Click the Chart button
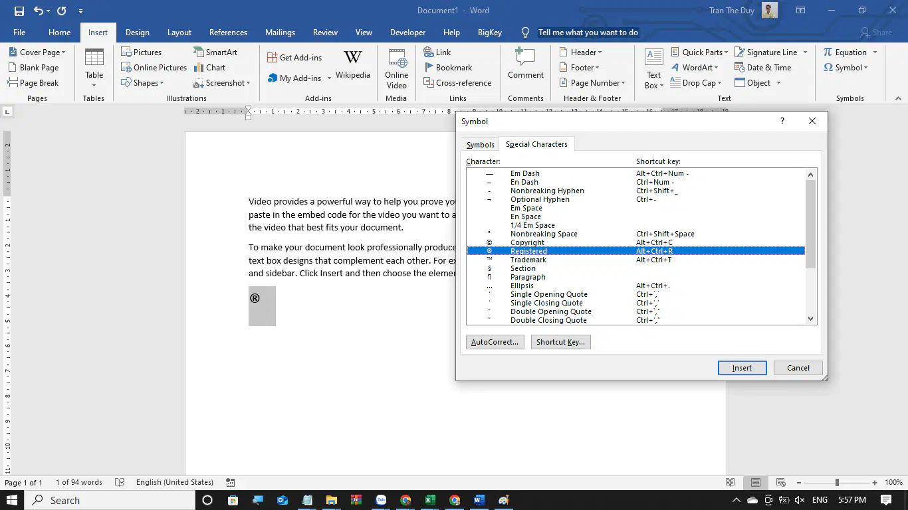Viewport: 908px width, 510px height. click(209, 68)
